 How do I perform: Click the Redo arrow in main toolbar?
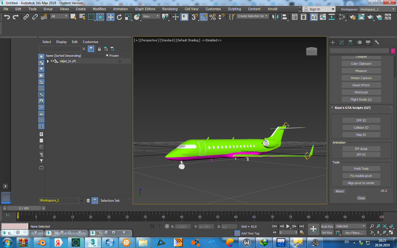click(x=16, y=17)
